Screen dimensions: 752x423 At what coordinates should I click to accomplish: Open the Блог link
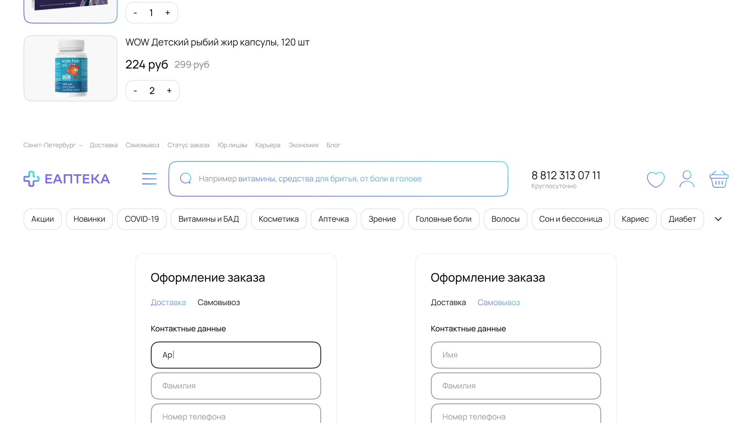(333, 145)
